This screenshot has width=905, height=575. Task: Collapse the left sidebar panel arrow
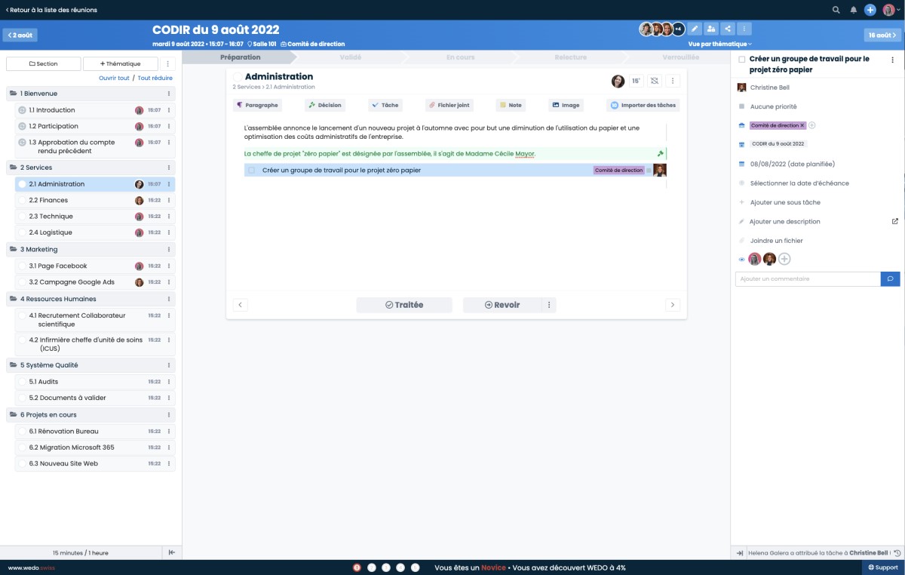(171, 552)
